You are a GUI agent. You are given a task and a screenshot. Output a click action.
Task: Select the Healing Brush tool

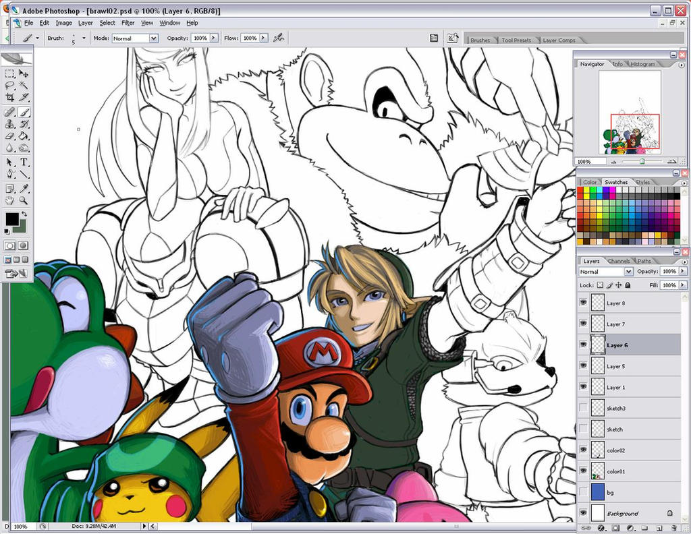pos(9,112)
